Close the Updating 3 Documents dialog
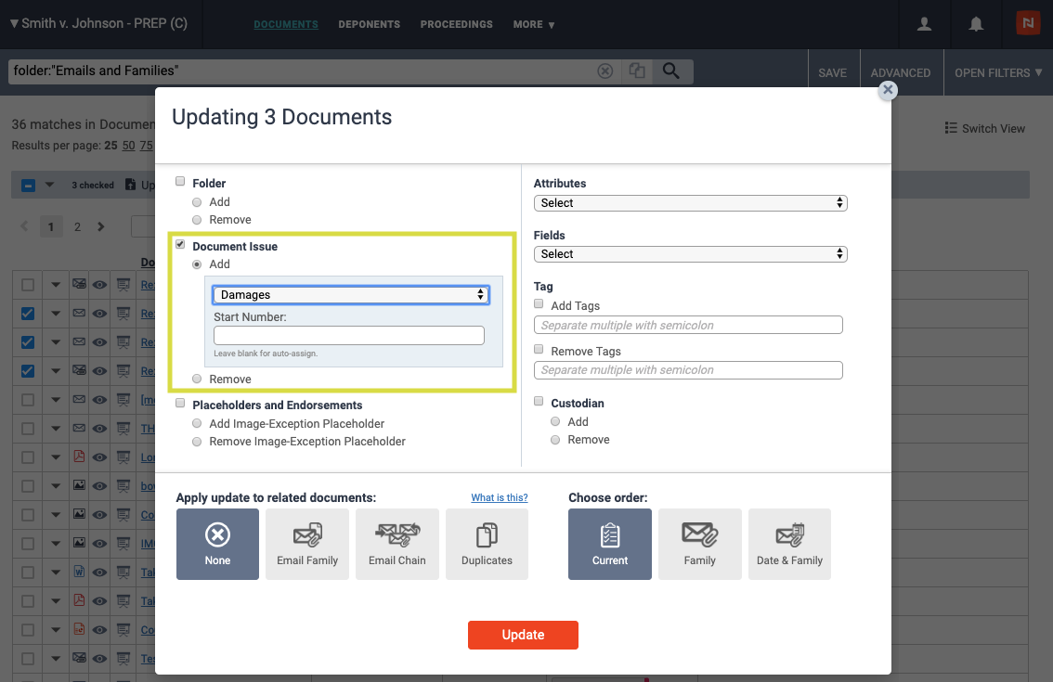 (x=888, y=89)
